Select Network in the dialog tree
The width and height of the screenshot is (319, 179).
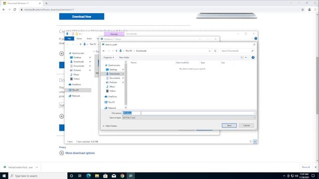click(110, 108)
